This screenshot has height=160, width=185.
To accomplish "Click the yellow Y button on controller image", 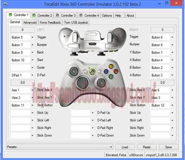I will point(111,66).
